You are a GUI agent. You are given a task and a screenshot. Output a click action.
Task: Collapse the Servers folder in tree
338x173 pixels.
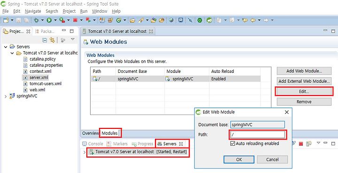pyautogui.click(x=6, y=47)
